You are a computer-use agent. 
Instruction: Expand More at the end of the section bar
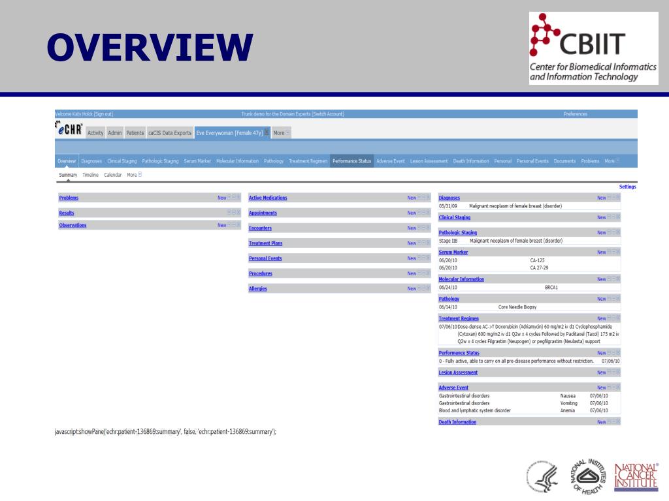(612, 161)
